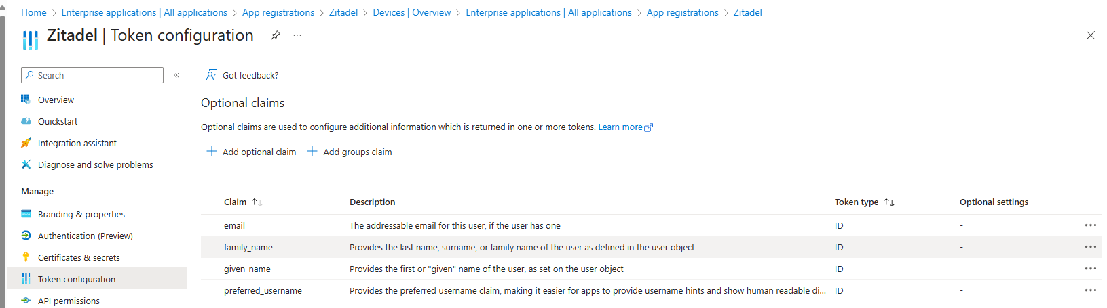Select the preferred_username claim cell
This screenshot has width=1107, height=308.
click(263, 290)
